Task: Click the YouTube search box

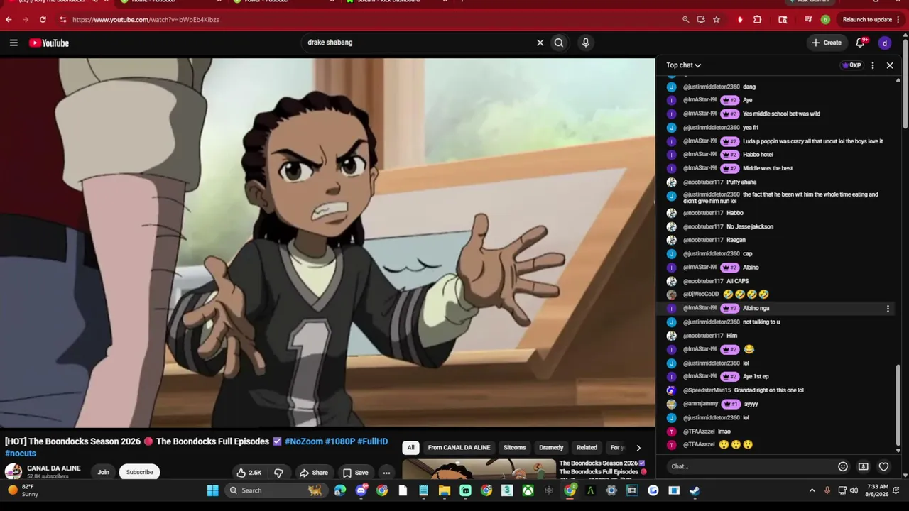Action: pyautogui.click(x=419, y=43)
